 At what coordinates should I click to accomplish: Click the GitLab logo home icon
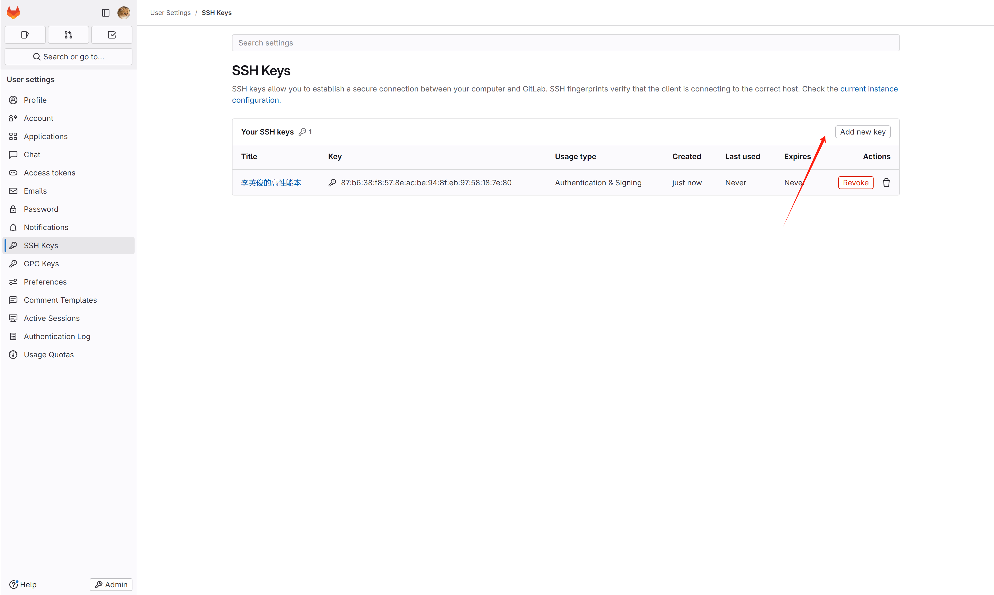[13, 12]
